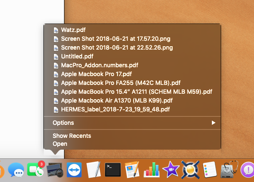Open Numbers app in the Dock
The width and height of the screenshot is (254, 182).
(152, 170)
